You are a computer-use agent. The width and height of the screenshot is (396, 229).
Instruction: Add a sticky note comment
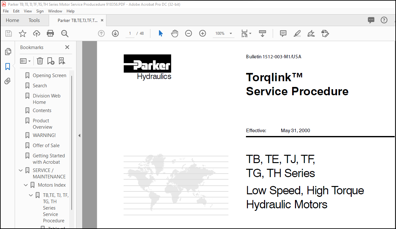[283, 33]
